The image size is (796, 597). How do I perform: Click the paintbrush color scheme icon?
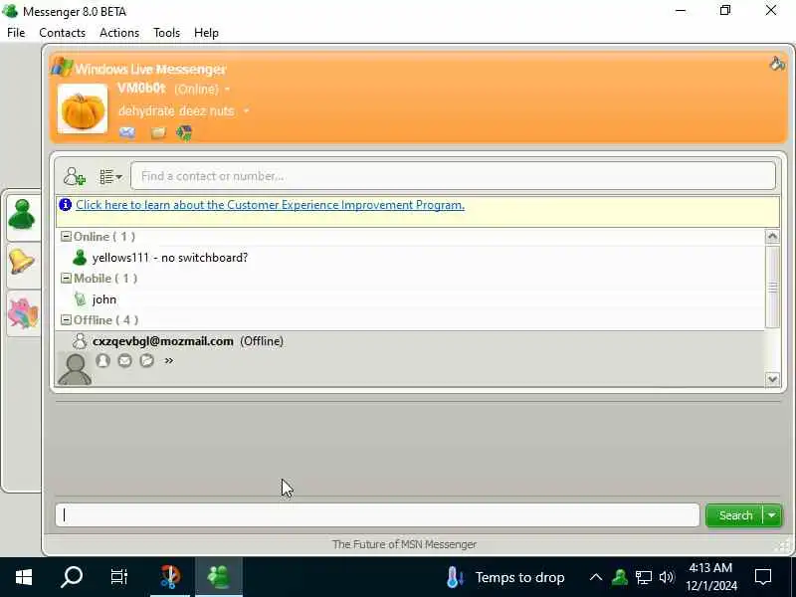point(777,64)
